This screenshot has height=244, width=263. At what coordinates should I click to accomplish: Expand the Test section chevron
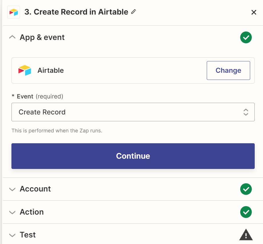pos(12,235)
